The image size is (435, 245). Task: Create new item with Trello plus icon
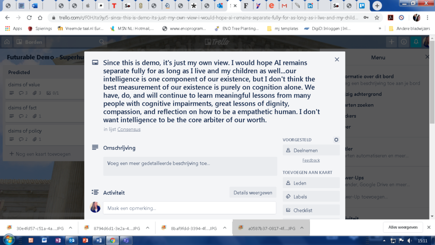pos(391,42)
